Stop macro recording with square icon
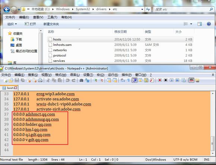Viewport: 216px width, 165px height. (x=166, y=80)
